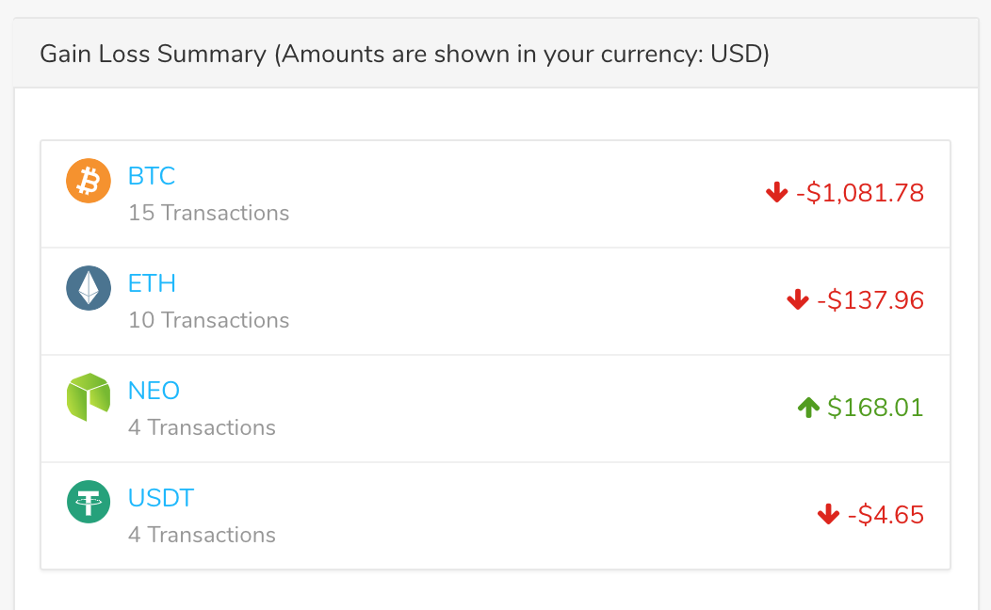Click the 10 Transactions text under ETH

(208, 320)
